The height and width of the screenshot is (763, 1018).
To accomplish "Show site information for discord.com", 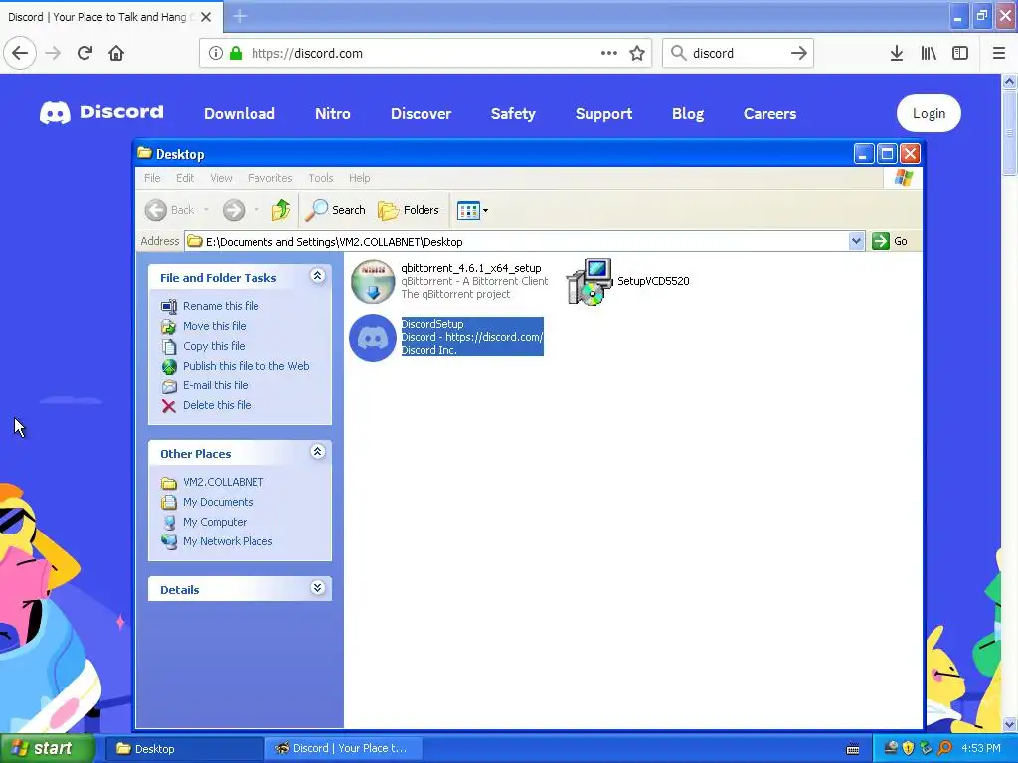I will coord(215,53).
